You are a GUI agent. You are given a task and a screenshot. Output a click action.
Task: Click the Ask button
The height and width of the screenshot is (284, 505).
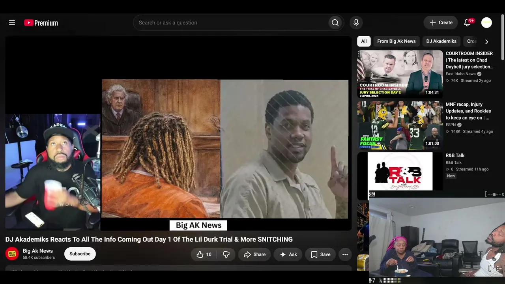click(288, 254)
